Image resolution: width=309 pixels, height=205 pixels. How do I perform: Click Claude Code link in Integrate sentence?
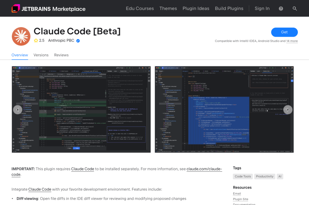point(40,189)
